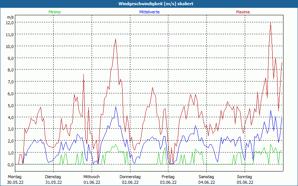This screenshot has width=298, height=186.
Task: Click the date 03.06.22
Action: (x=168, y=182)
